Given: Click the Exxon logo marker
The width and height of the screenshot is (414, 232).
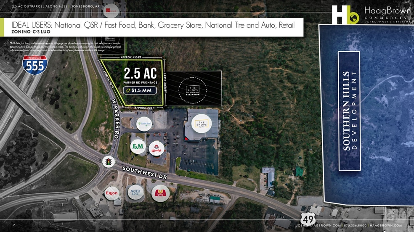Looking at the screenshot, I should pos(112,193).
